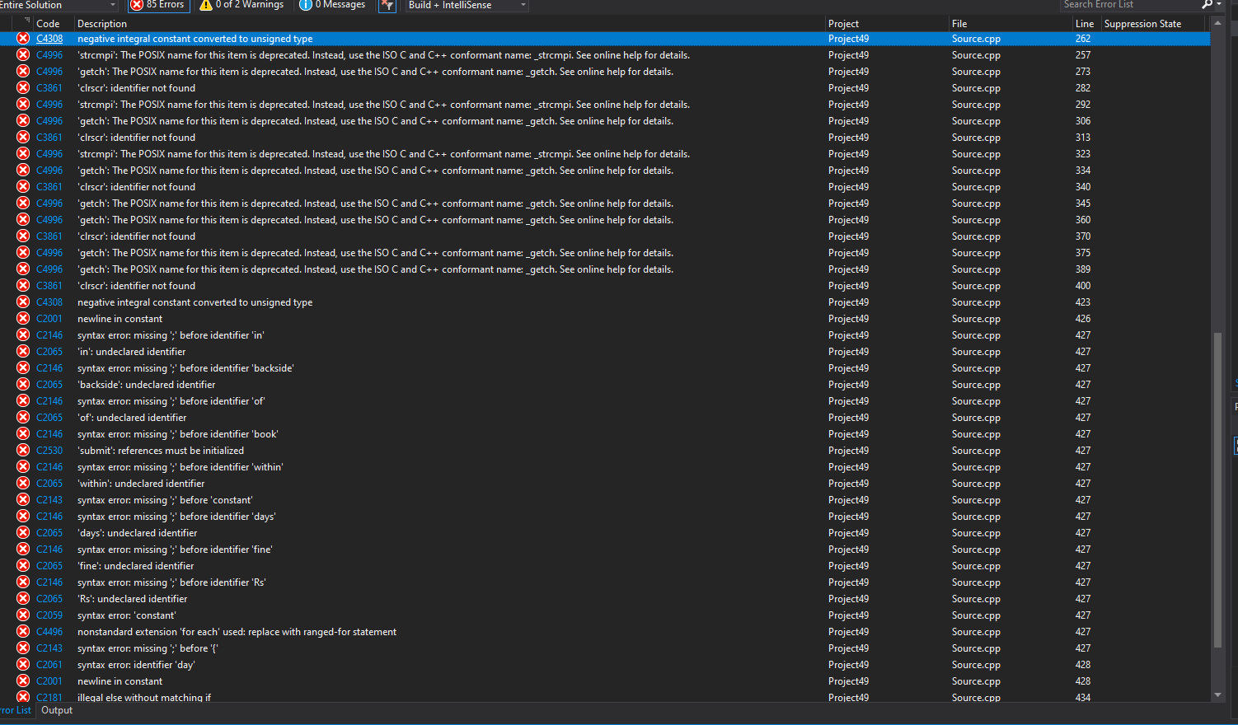Toggle the 0 Messages filter button
Viewport: 1238px width, 725px height.
point(332,5)
